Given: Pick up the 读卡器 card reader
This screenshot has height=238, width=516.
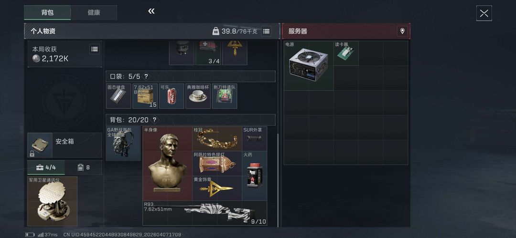Looking at the screenshot, I should point(346,53).
